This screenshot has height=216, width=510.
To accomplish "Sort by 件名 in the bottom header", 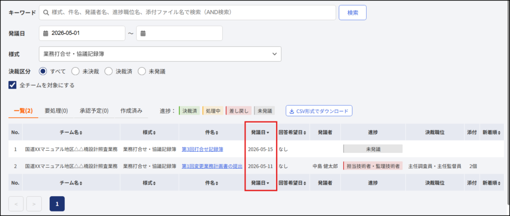I will pos(211,183).
